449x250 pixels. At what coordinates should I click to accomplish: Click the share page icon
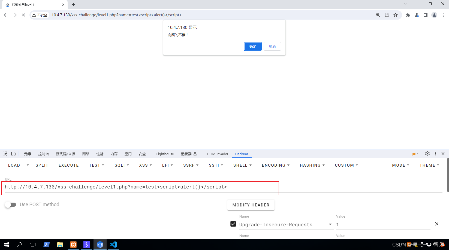click(387, 15)
